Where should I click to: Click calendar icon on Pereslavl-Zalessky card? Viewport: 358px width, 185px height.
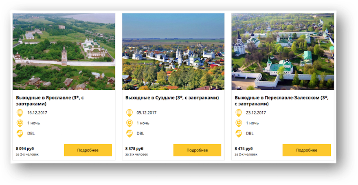[x=239, y=113]
